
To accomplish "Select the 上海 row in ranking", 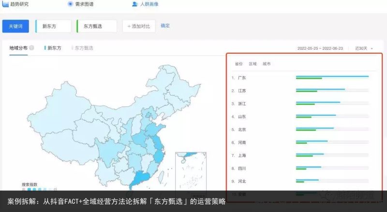I will point(300,155).
